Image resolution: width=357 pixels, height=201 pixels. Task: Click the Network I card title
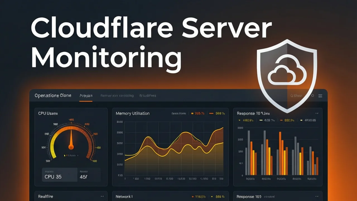click(124, 197)
